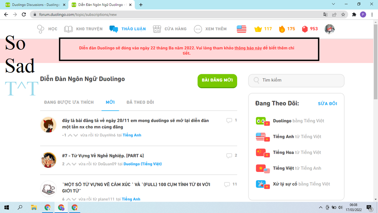Upvote the post by DoQuan09
378x213 pixels.
(x=68, y=164)
